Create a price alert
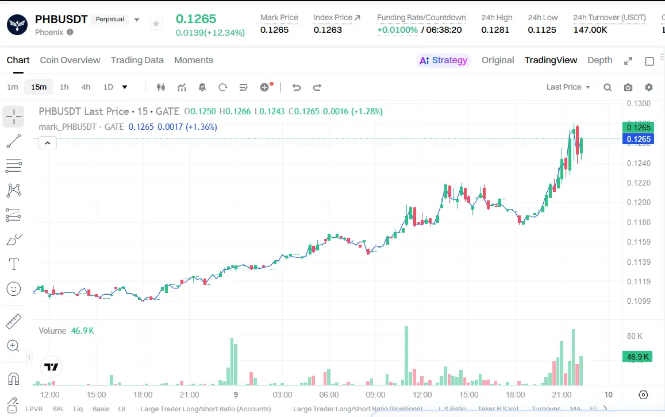The image size is (665, 417). coord(202,87)
